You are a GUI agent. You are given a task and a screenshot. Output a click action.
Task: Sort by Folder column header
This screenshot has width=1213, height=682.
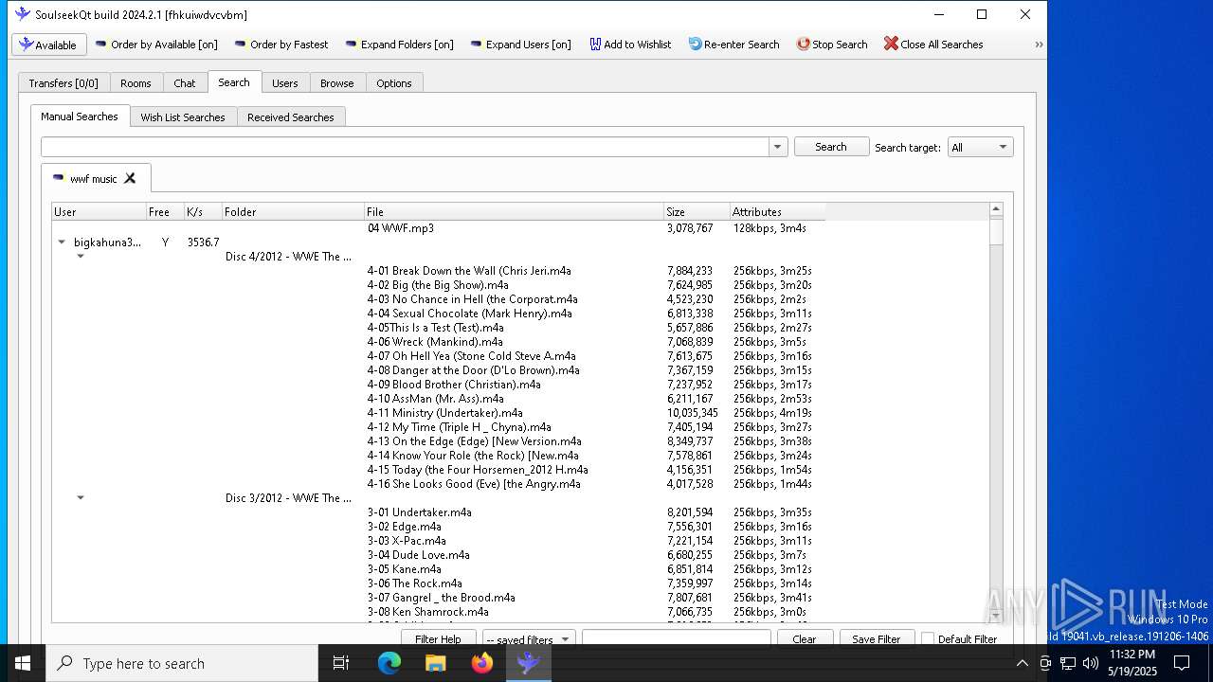click(293, 211)
